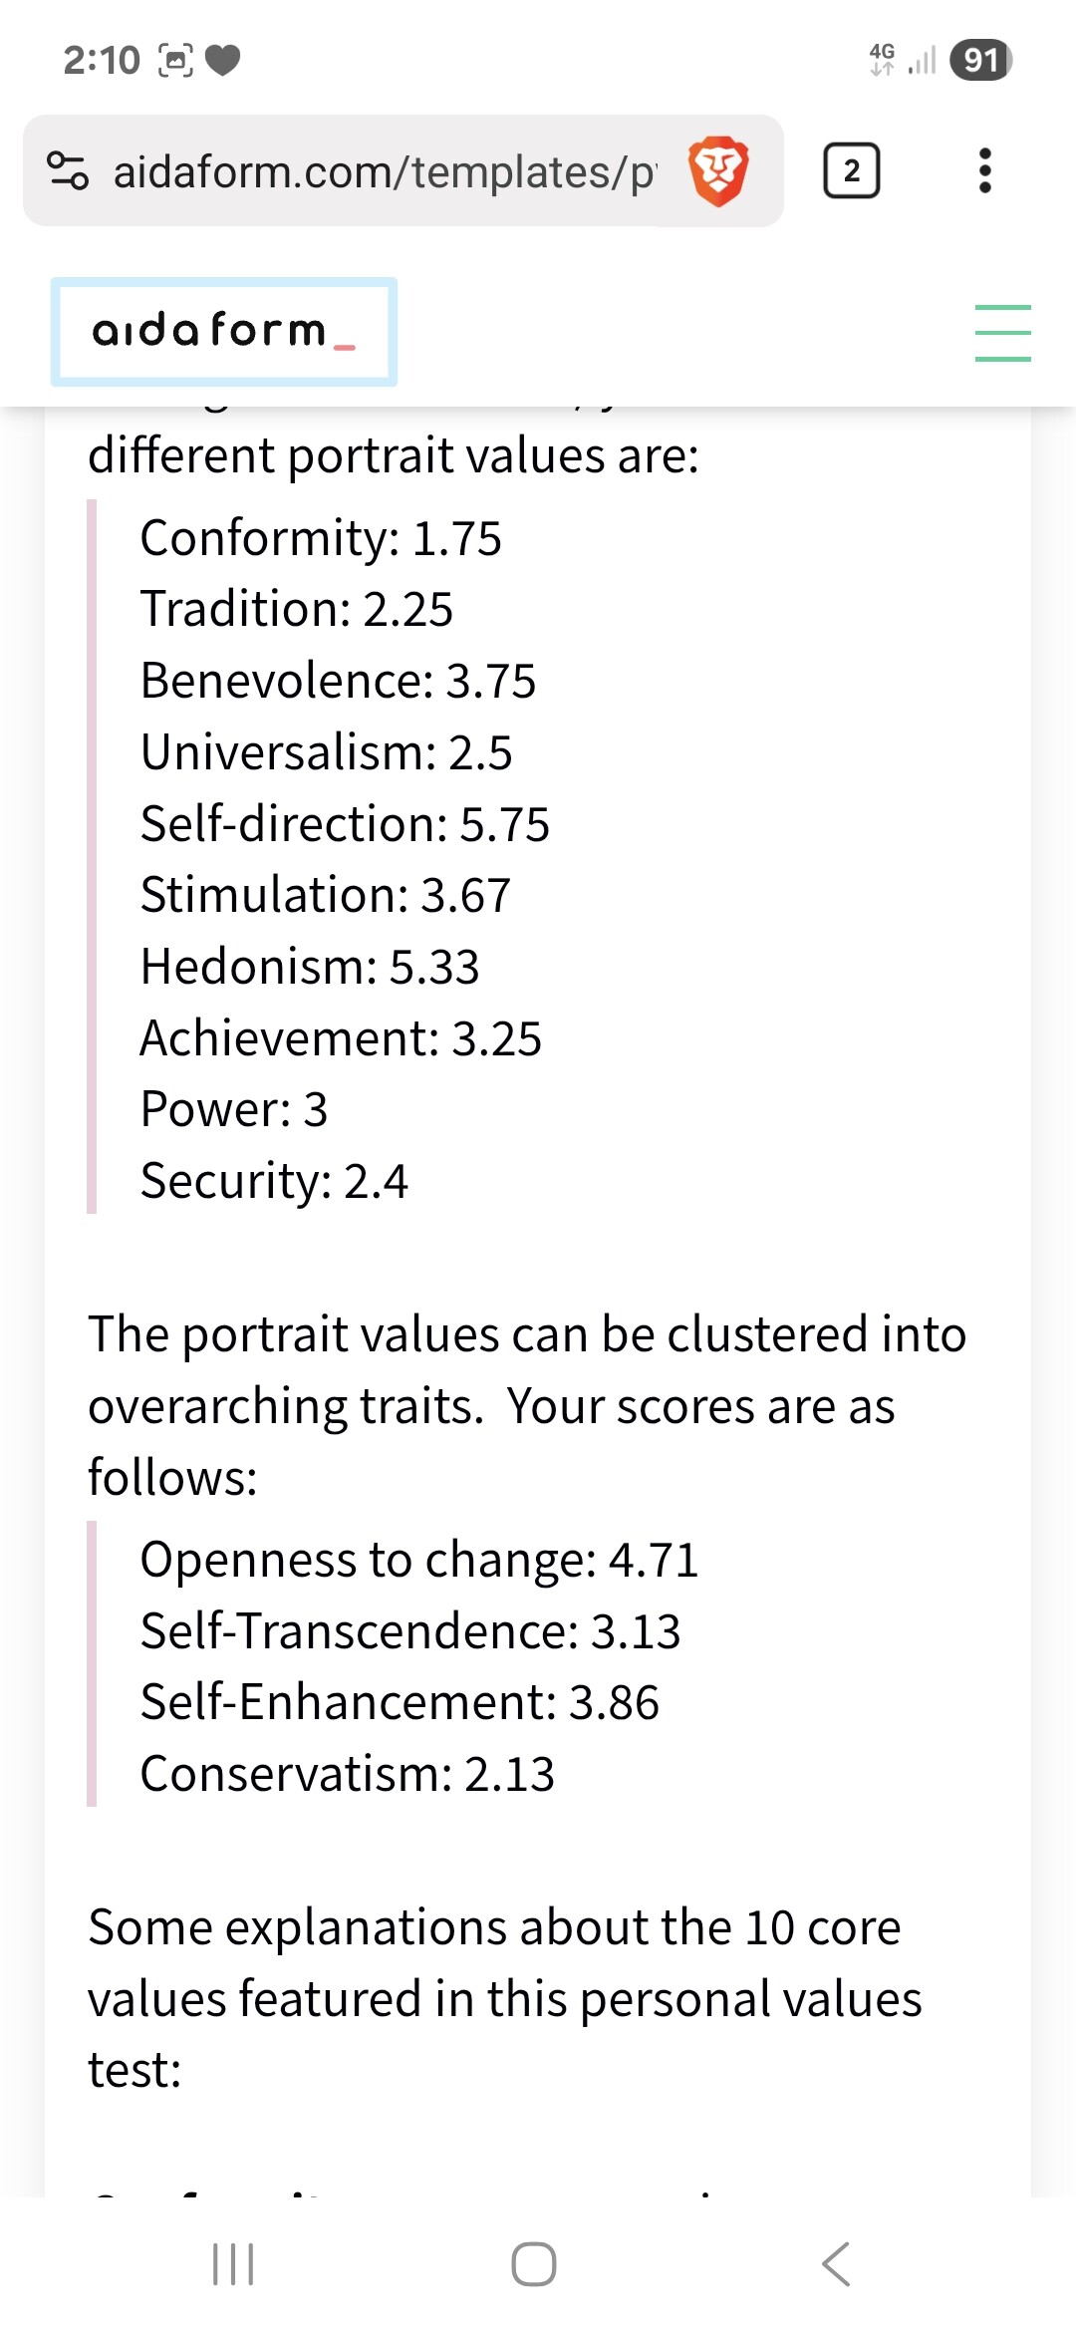1076x2332 pixels.
Task: Tap the Self-direction: 5.75 score line
Action: tap(345, 824)
